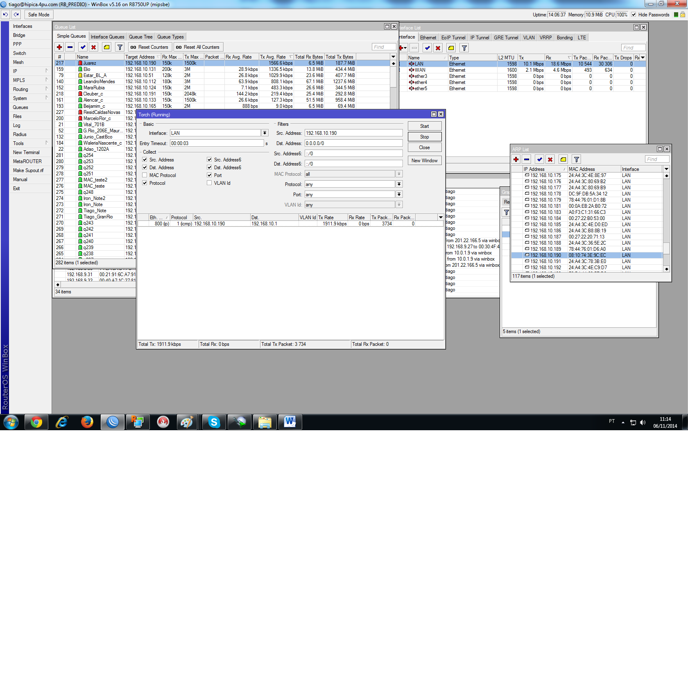The width and height of the screenshot is (688, 690).
Task: Click ARP List vertical scrollbar down arrow
Action: click(667, 269)
